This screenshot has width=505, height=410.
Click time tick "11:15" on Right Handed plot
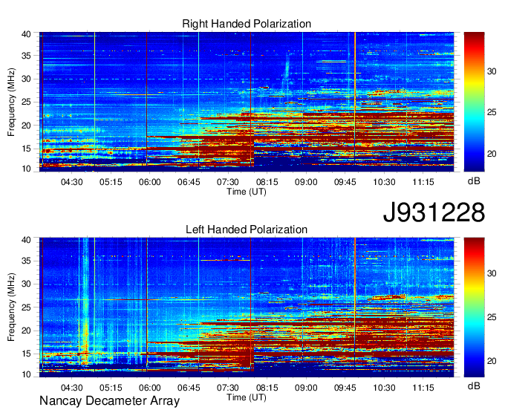tap(423, 182)
